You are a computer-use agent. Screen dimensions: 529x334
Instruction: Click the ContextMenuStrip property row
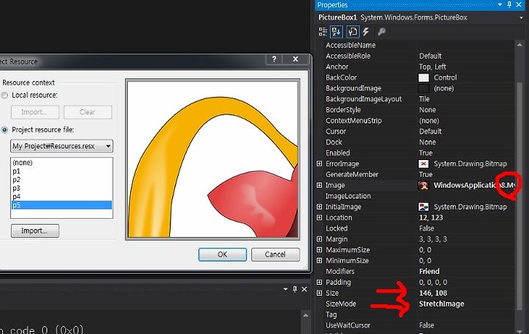(415, 120)
